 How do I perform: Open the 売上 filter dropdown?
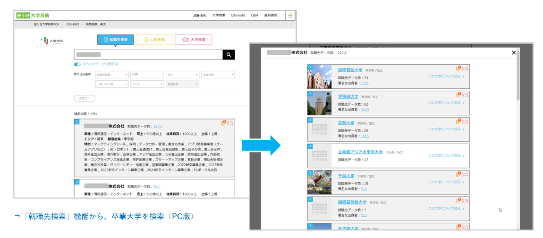[x=183, y=75]
